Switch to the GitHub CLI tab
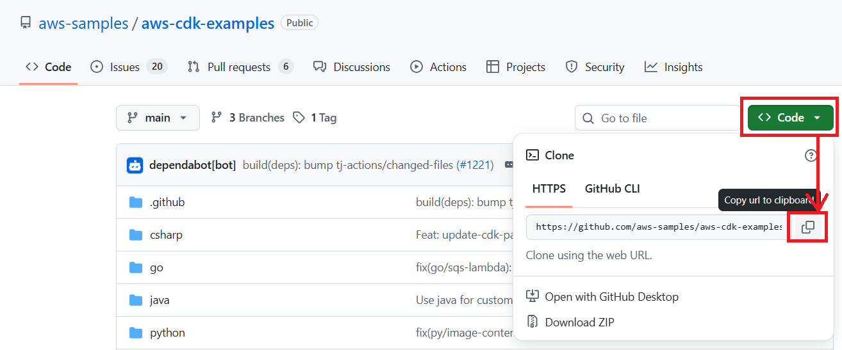Viewport: 842px width, 350px height. (612, 189)
